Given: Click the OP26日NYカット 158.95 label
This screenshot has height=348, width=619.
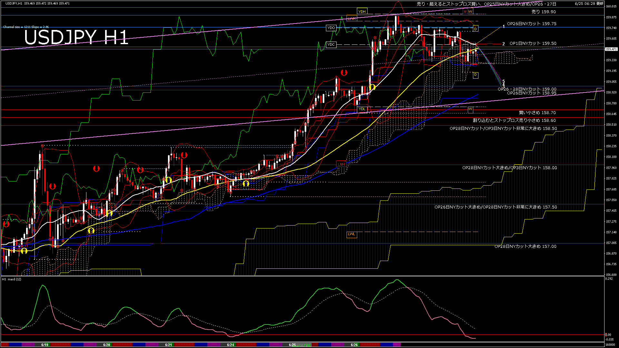Looking at the screenshot, I should 532,93.
